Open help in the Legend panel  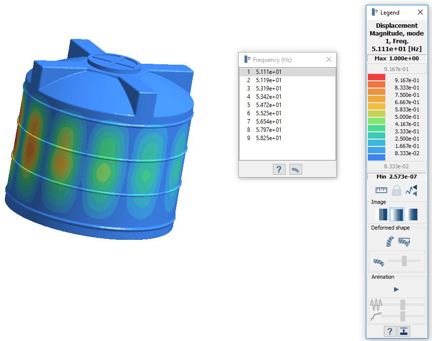389,331
